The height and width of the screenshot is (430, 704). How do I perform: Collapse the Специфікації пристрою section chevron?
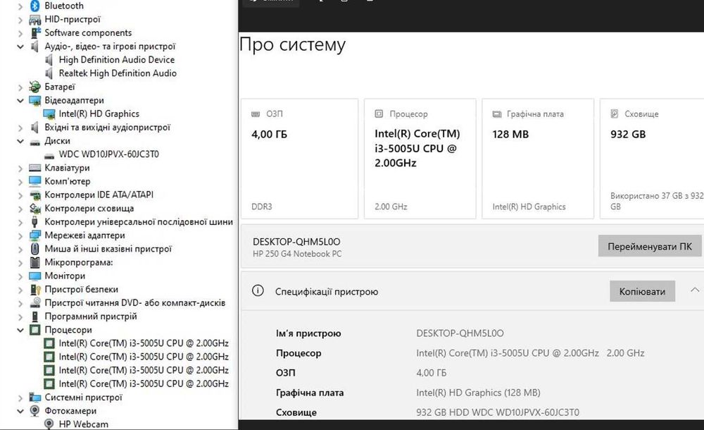(695, 290)
